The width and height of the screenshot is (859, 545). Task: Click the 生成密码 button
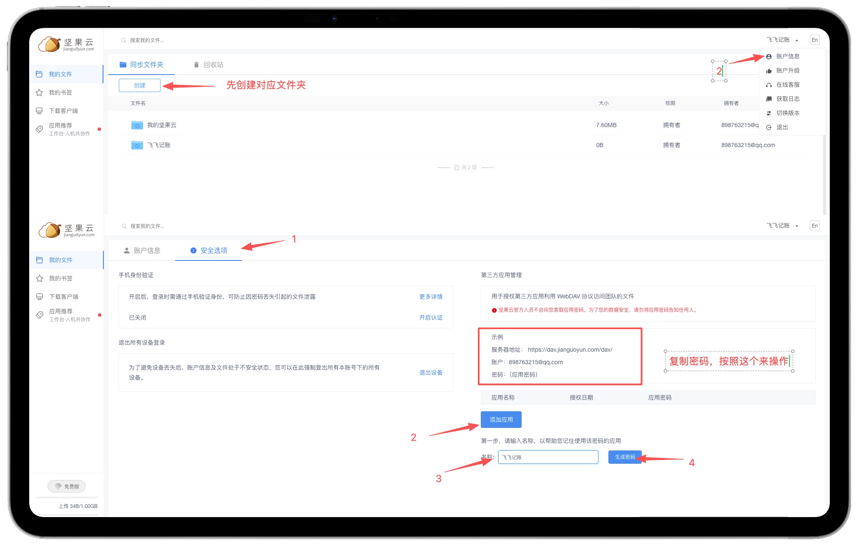[625, 457]
